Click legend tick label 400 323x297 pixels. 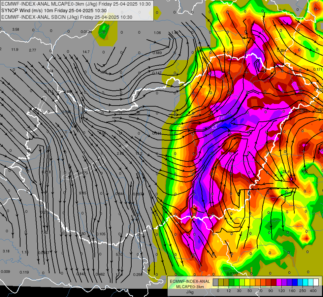click(313, 291)
